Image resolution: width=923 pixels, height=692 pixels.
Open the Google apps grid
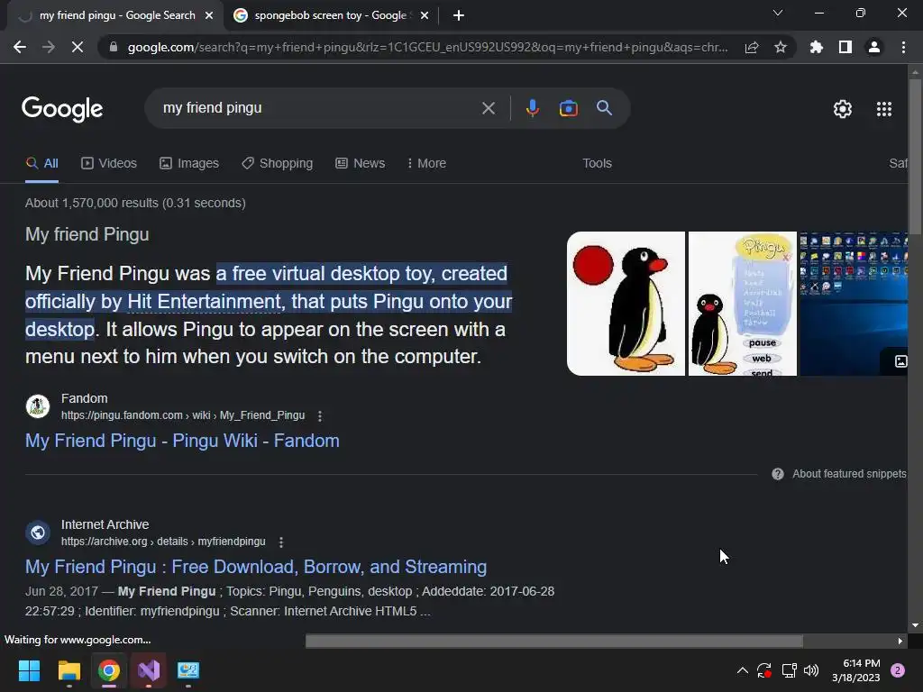(x=884, y=109)
